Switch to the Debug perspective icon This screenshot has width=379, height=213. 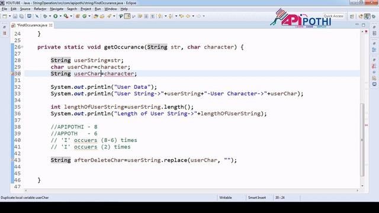point(374,16)
